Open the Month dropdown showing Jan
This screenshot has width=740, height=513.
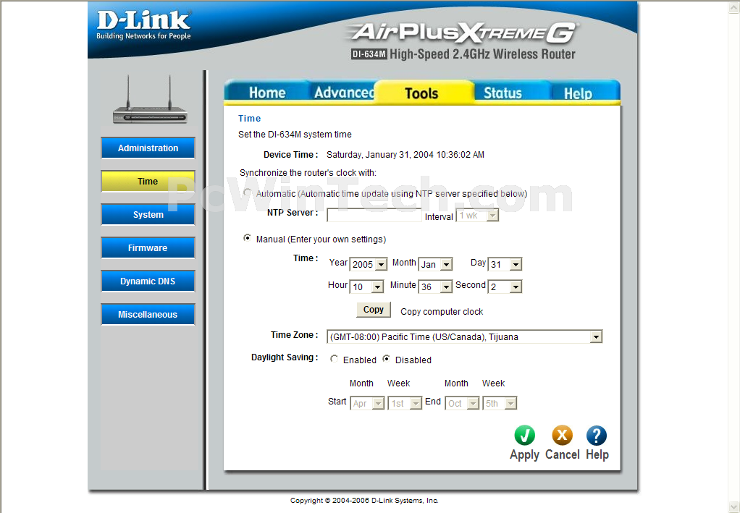pyautogui.click(x=436, y=264)
